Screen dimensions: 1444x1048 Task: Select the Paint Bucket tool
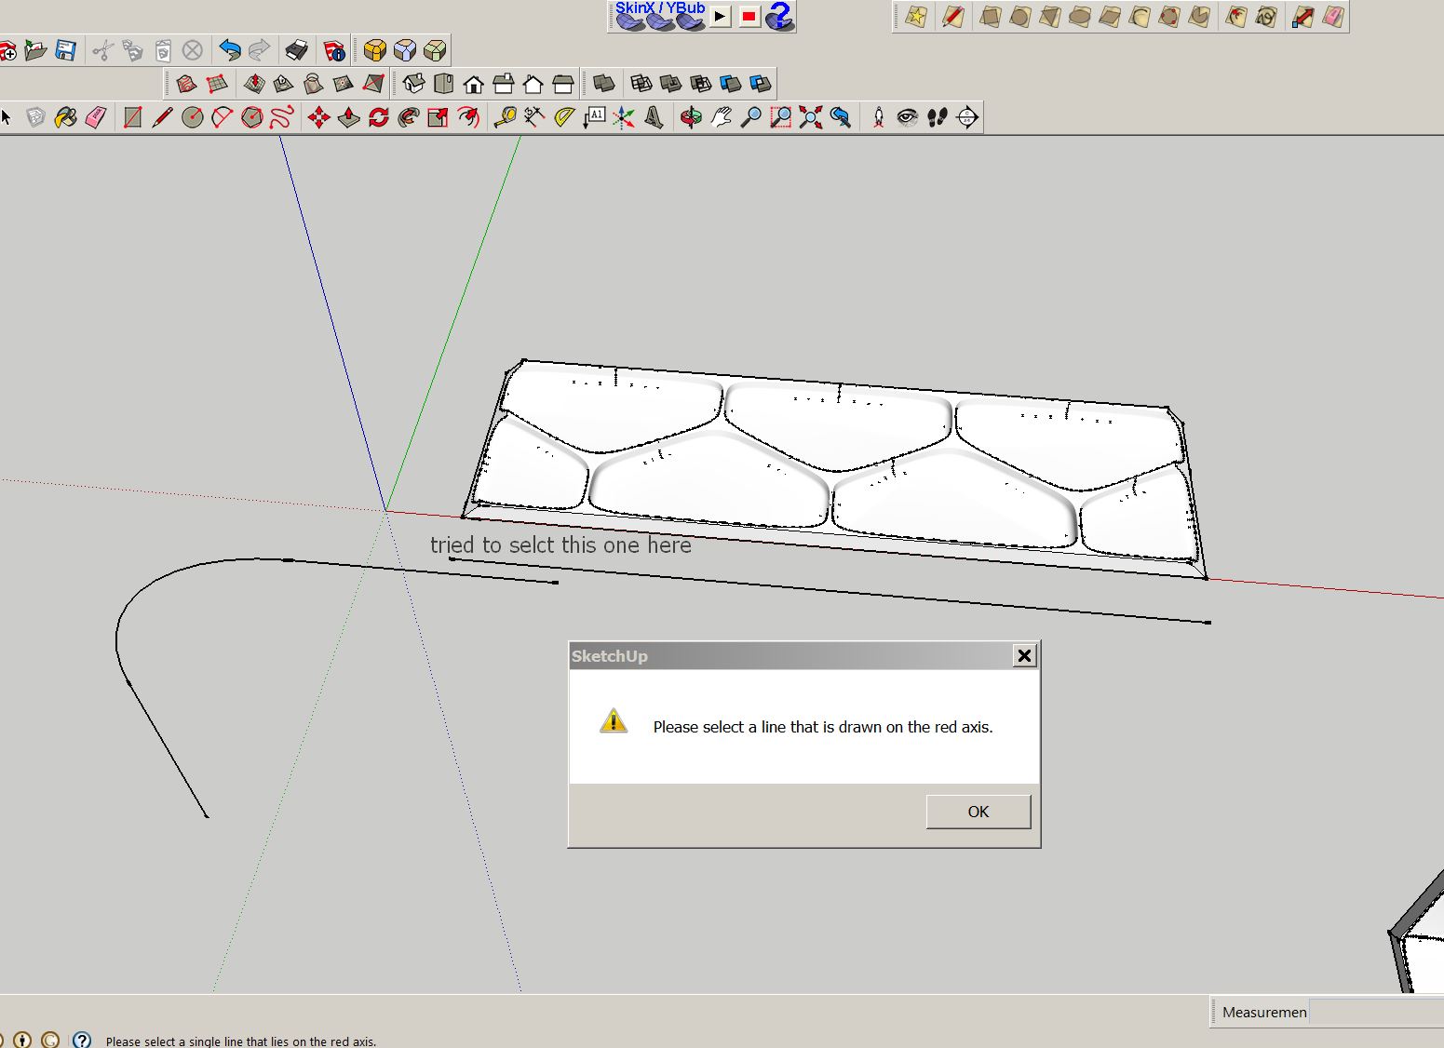click(65, 117)
